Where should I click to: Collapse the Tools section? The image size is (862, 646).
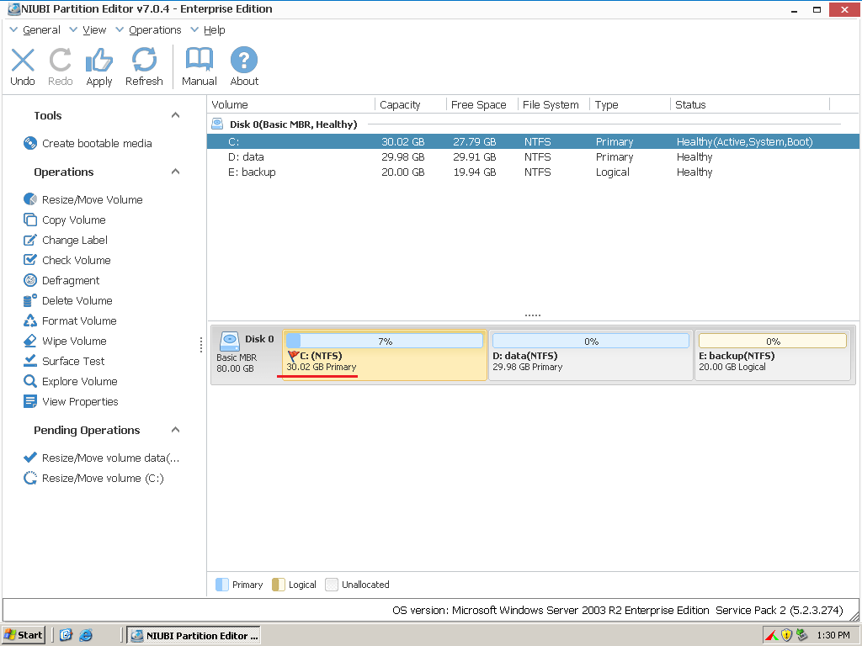pyautogui.click(x=175, y=114)
